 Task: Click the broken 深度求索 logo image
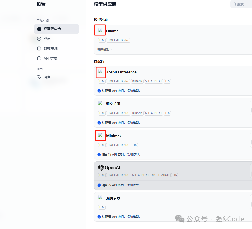(x=100, y=197)
